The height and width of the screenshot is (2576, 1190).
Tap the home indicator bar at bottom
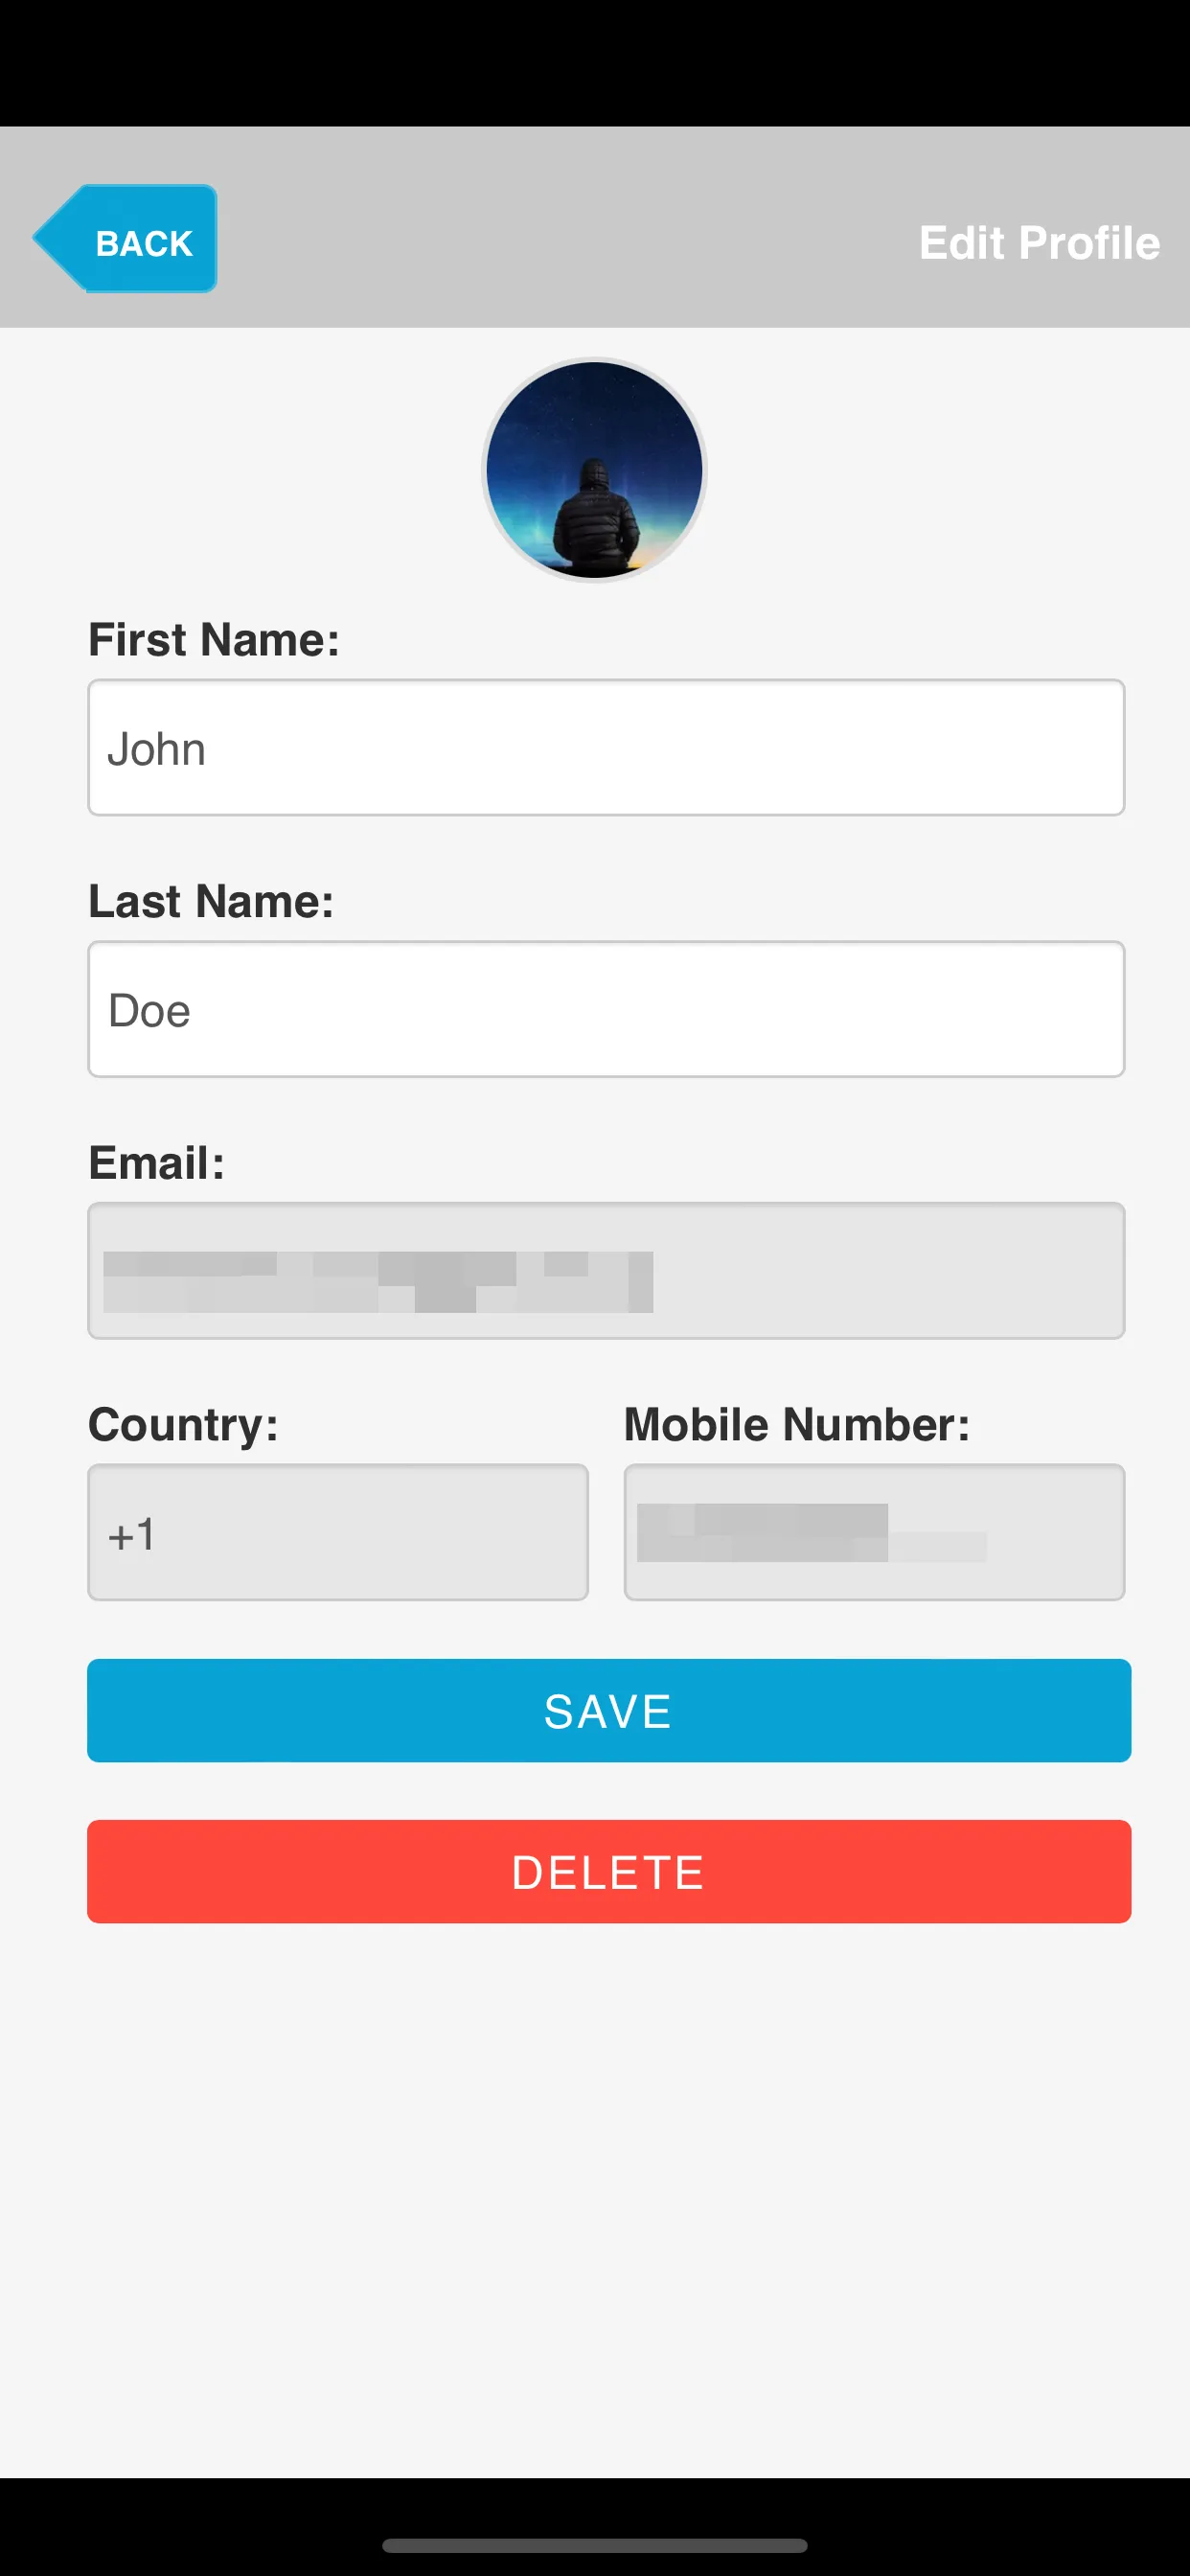click(x=595, y=2545)
